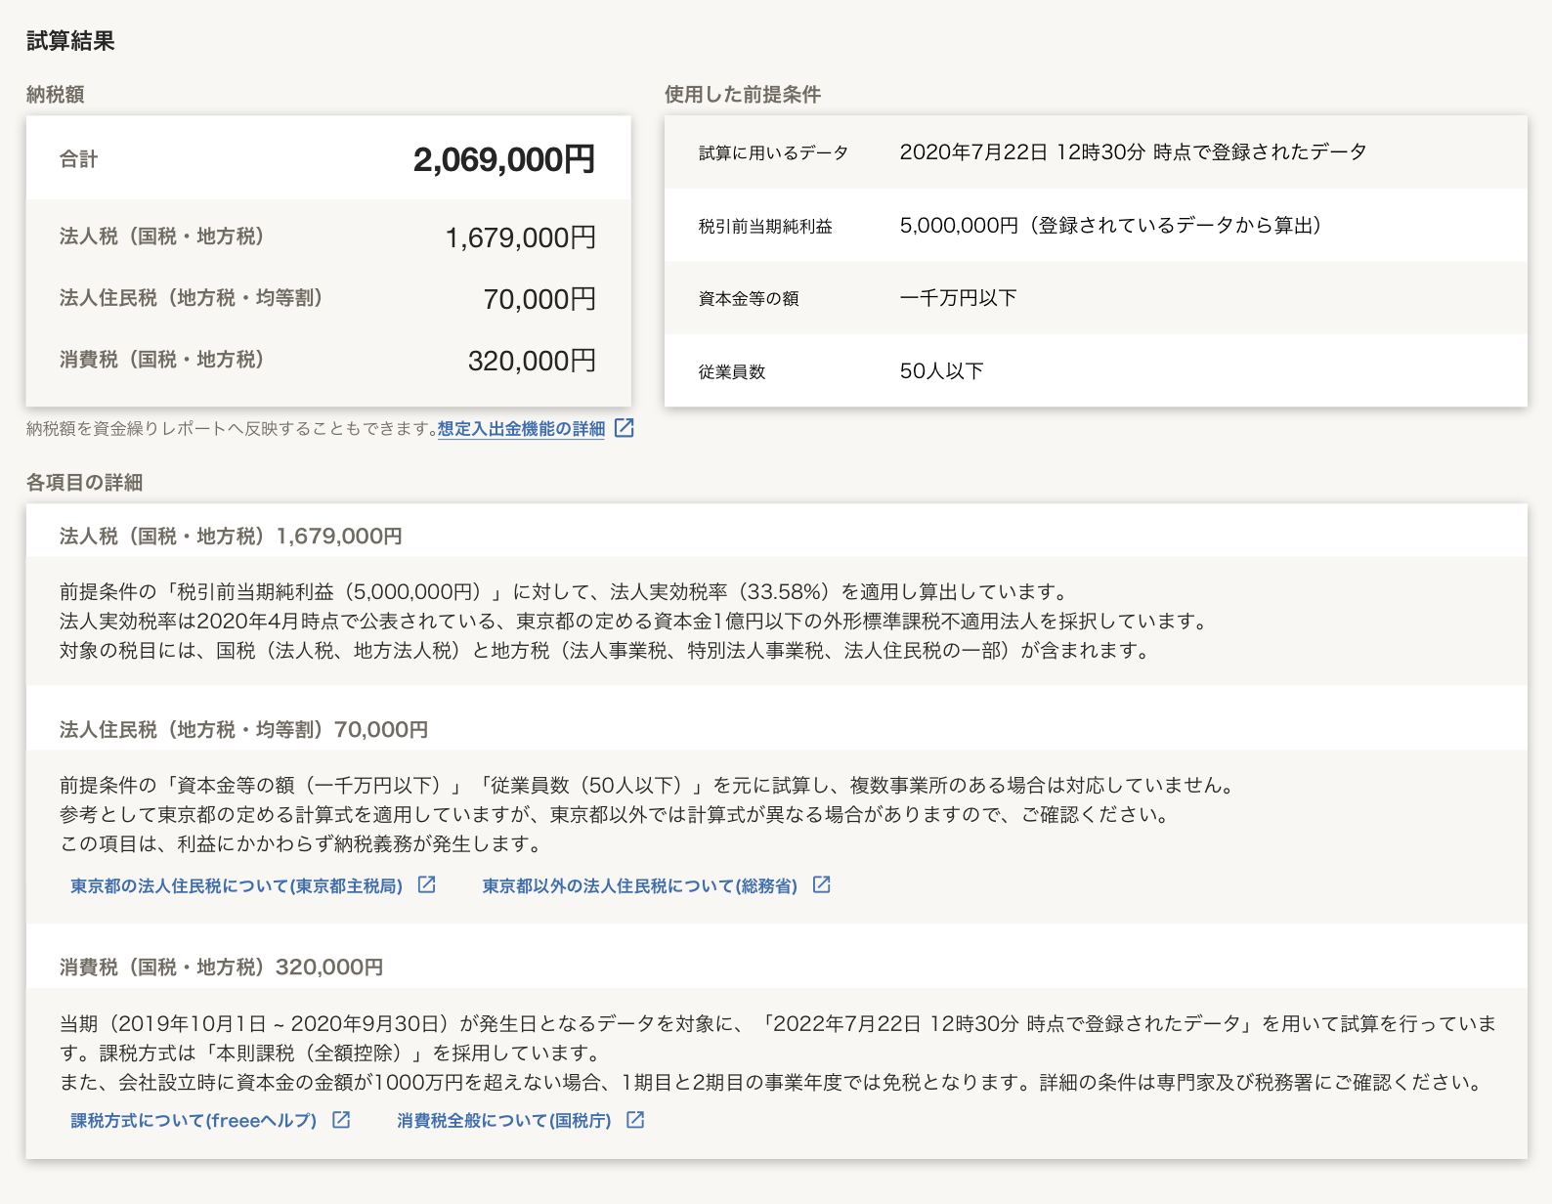Select the 50人以下 value
1552x1204 pixels.
(x=942, y=371)
